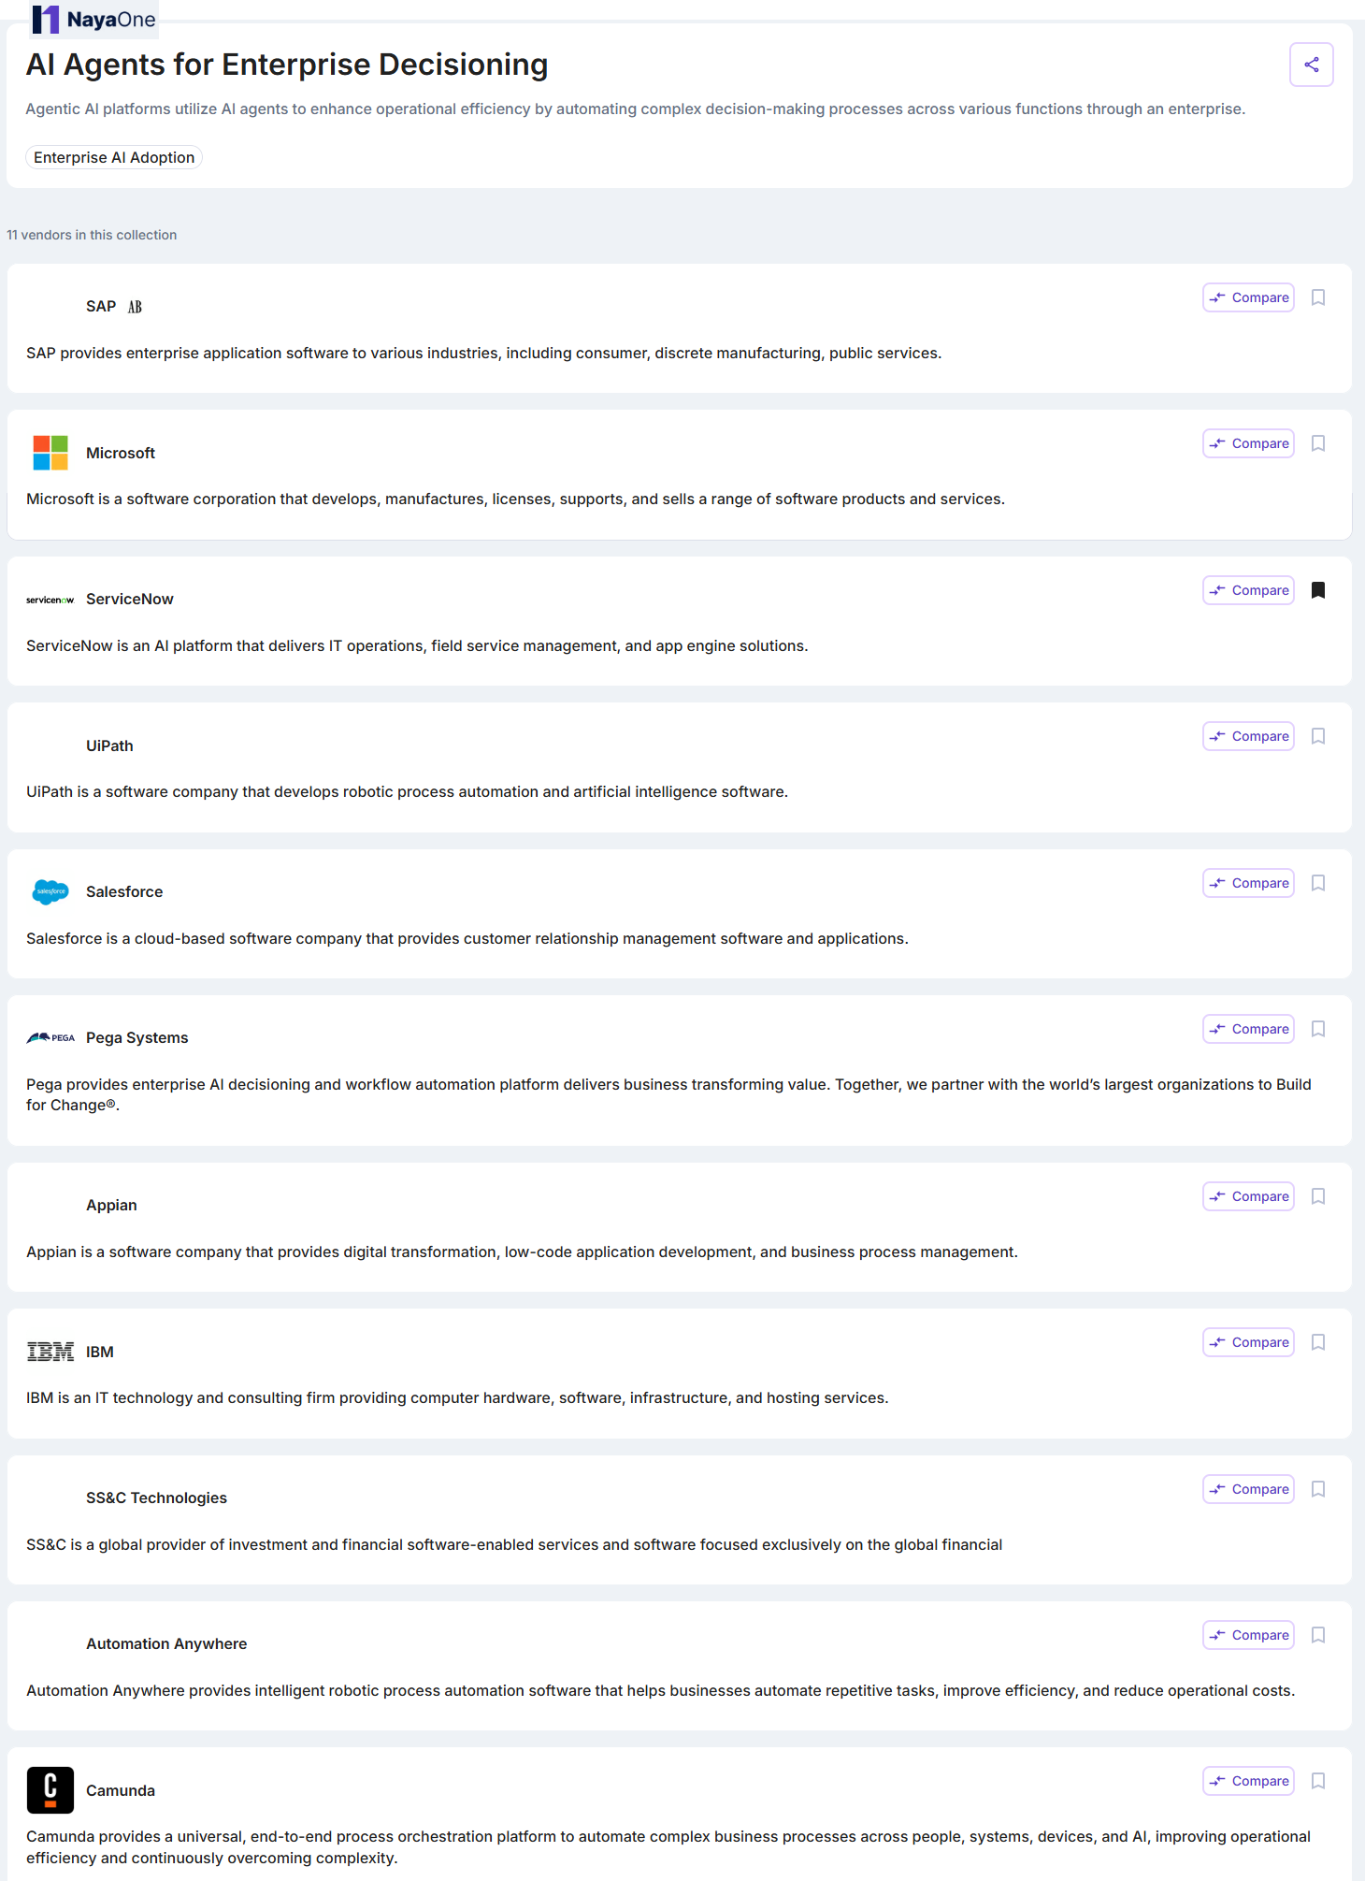Bookmark the UiPath vendor
The image size is (1365, 1881).
[x=1318, y=736]
